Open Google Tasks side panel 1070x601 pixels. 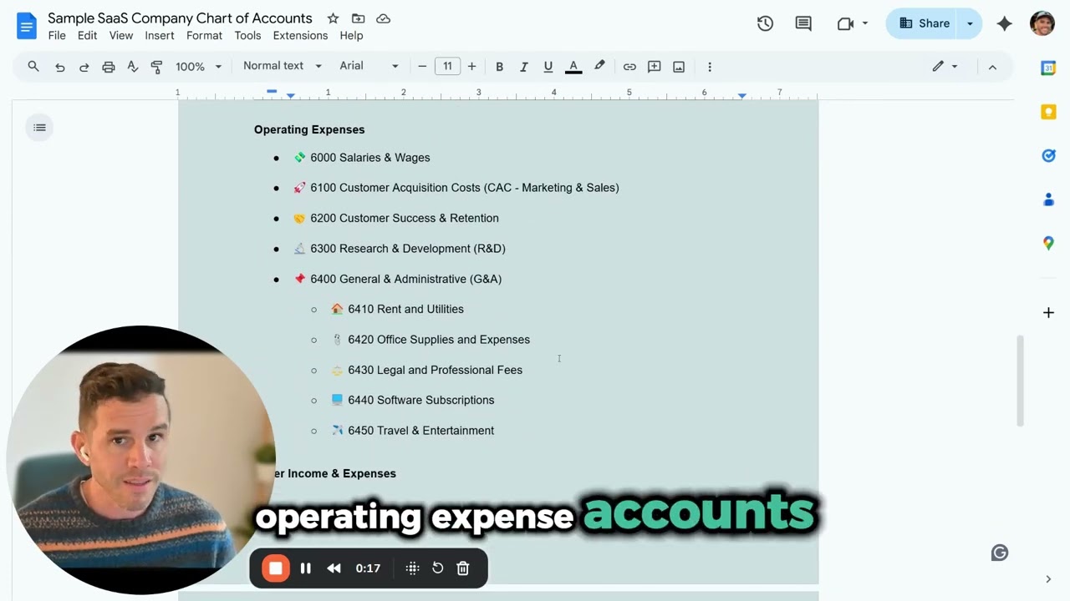(x=1048, y=155)
